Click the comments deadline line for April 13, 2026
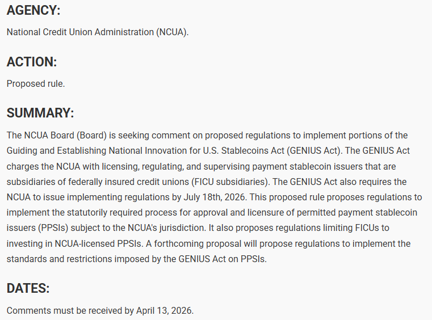The height and width of the screenshot is (320, 432). tap(100, 310)
